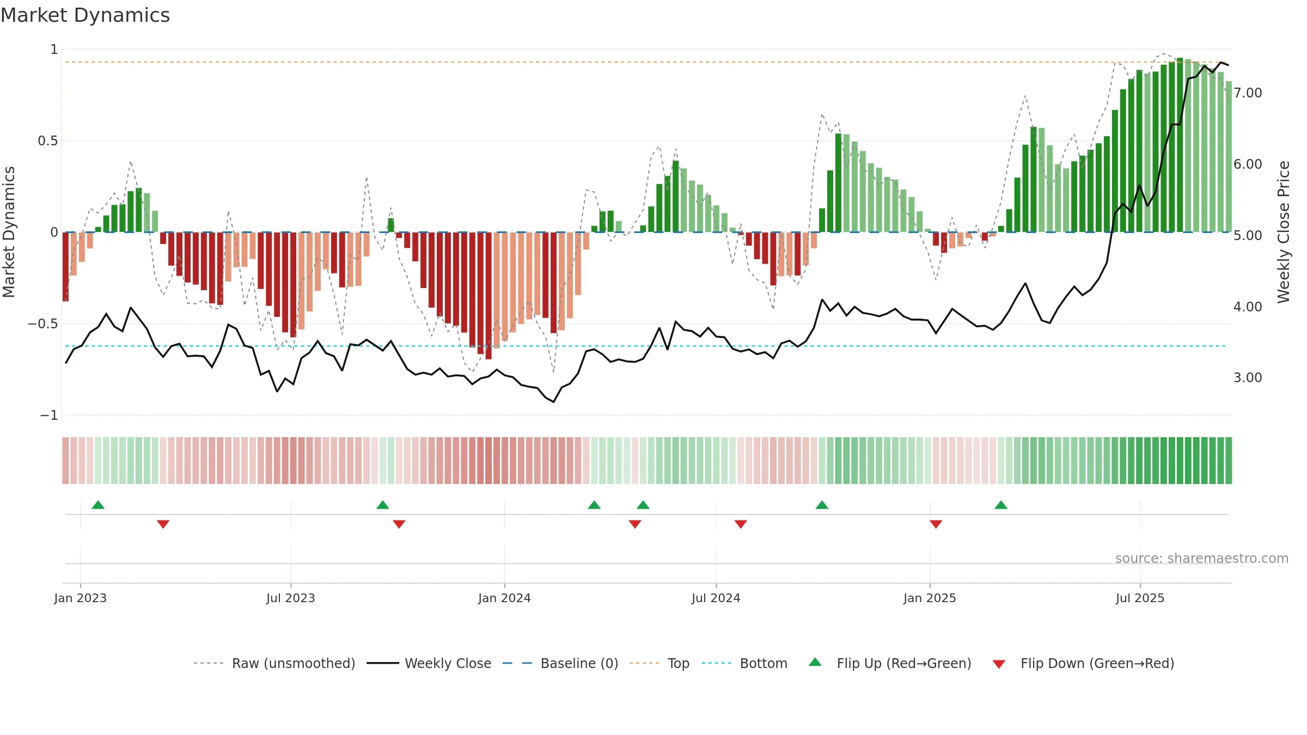1307x735 pixels.
Task: Click the green triangle icon in the legend
Action: (815, 662)
